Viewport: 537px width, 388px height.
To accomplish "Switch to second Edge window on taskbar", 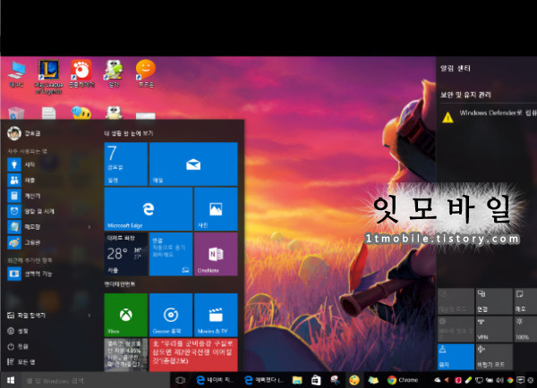I will click(x=264, y=380).
